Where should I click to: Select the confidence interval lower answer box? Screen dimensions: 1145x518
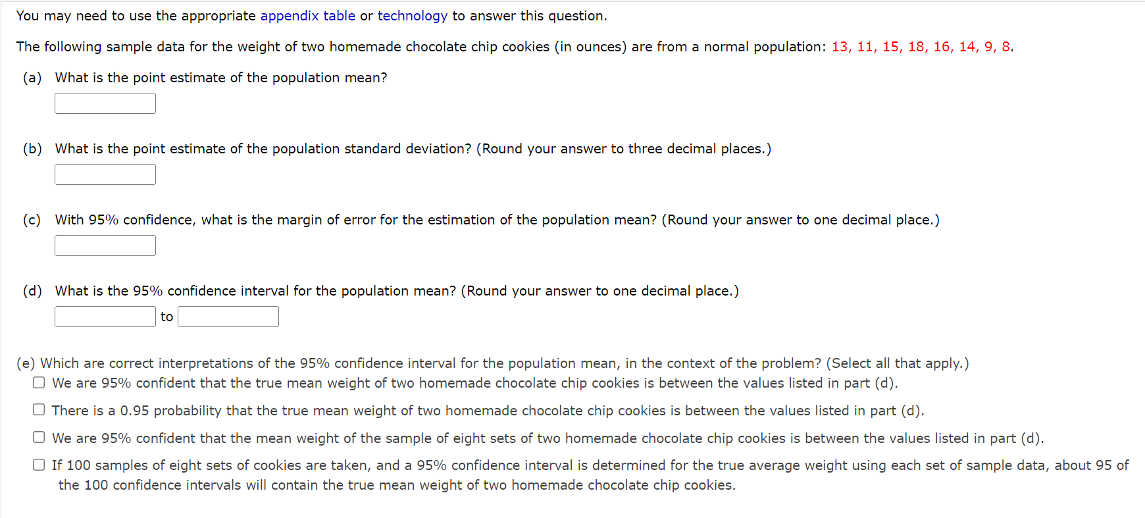[105, 316]
